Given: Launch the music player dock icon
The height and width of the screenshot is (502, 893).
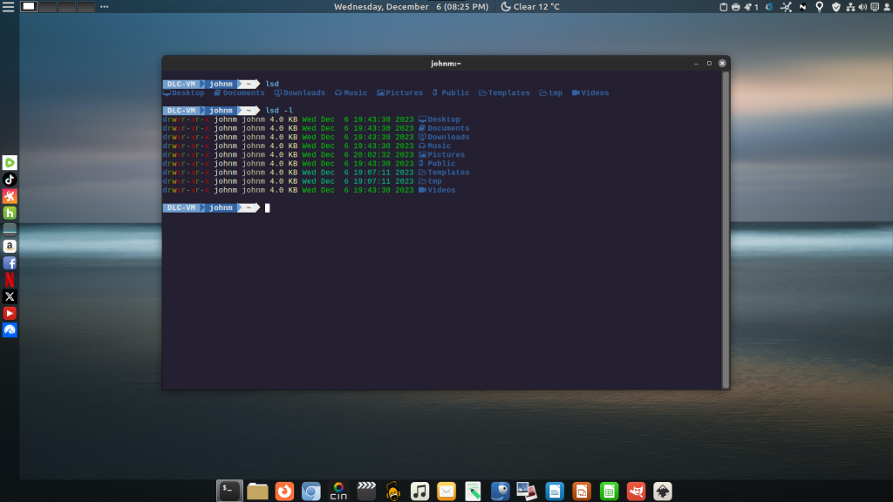Looking at the screenshot, I should pyautogui.click(x=419, y=492).
